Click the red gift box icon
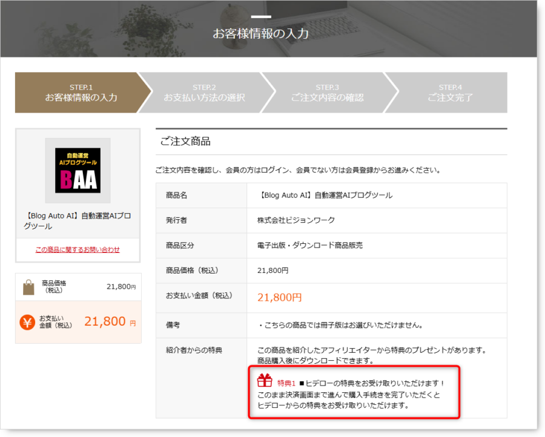 pos(265,380)
